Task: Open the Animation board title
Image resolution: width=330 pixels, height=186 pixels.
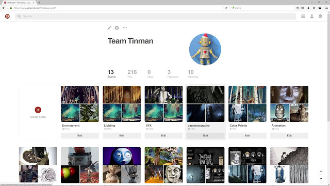Action: (x=278, y=126)
